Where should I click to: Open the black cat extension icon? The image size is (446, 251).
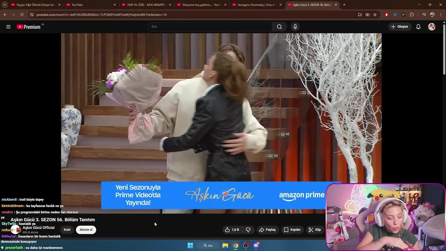point(403,15)
